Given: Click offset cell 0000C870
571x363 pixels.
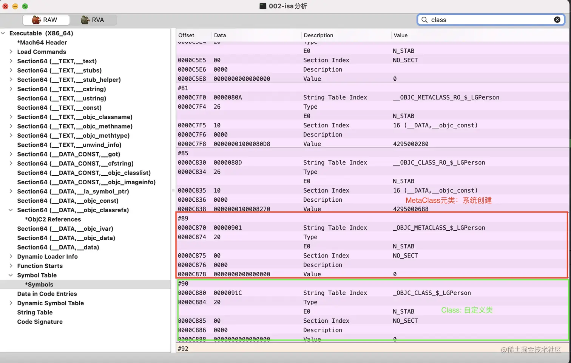Looking at the screenshot, I should pyautogui.click(x=192, y=228).
